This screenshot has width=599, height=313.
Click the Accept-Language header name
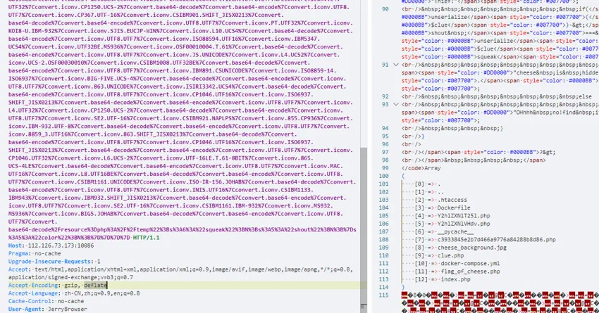(35, 293)
